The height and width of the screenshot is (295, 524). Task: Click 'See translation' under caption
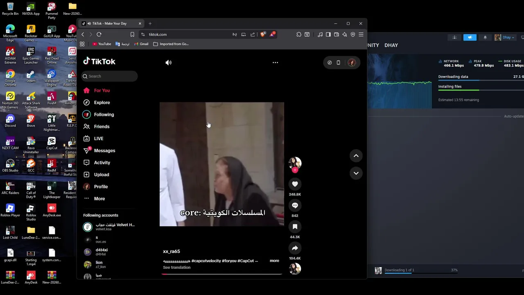pos(176,267)
